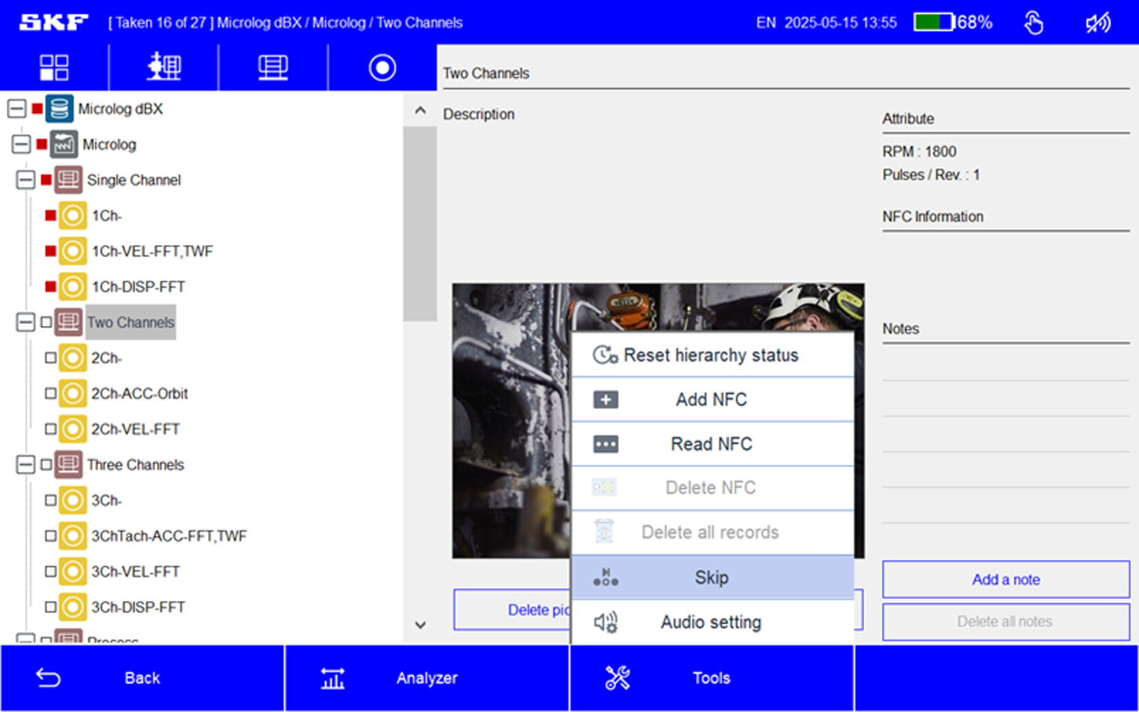Screen dimensions: 1139x712
Task: Choose Delete NFC from the menu
Action: pos(712,487)
